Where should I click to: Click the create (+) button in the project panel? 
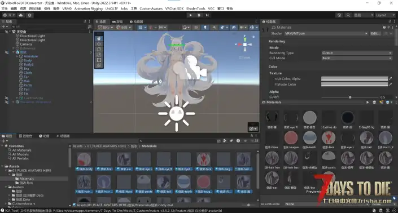tap(5, 141)
